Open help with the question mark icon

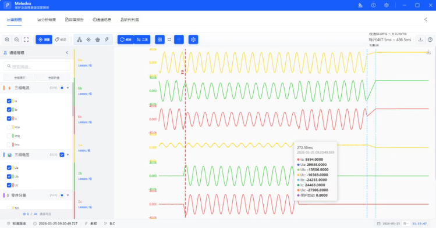click(x=430, y=39)
